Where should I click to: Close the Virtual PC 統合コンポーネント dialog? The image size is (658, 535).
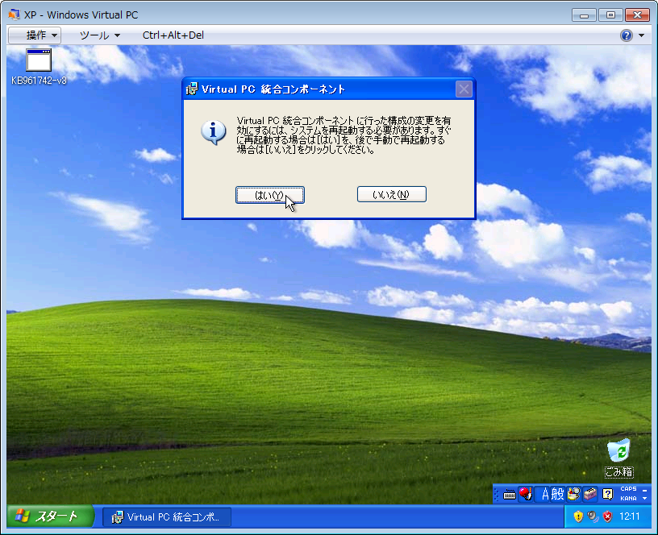[464, 89]
